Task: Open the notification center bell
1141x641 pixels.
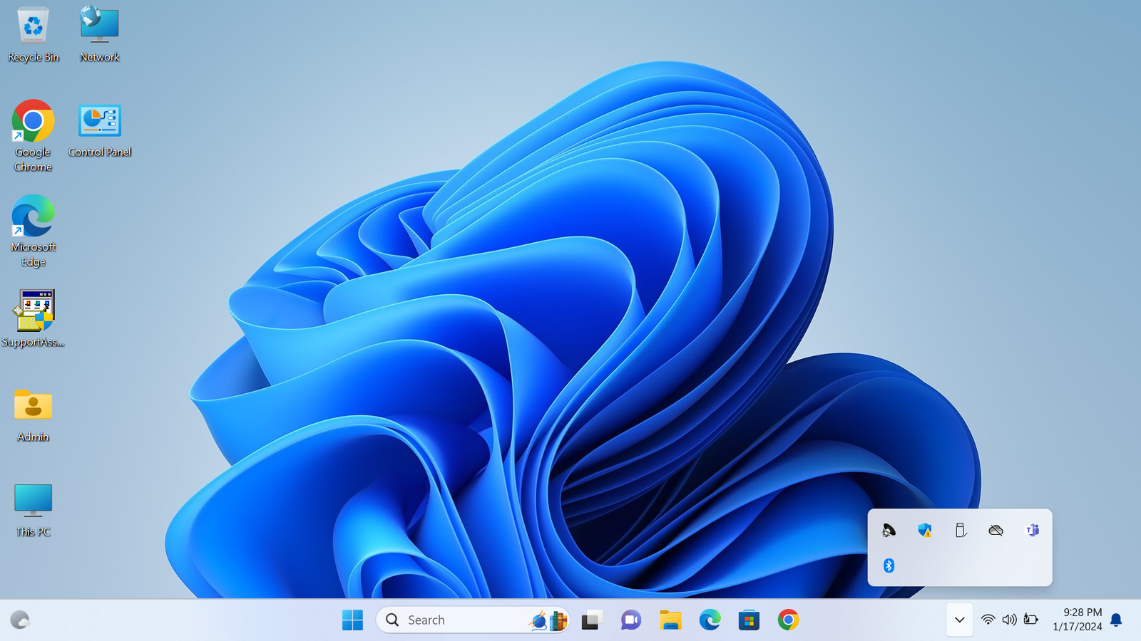Action: 1117,620
